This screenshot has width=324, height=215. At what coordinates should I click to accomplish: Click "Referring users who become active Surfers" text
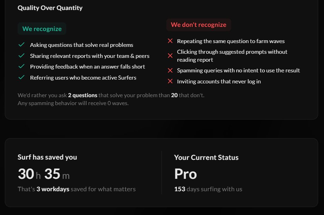pyautogui.click(x=83, y=78)
